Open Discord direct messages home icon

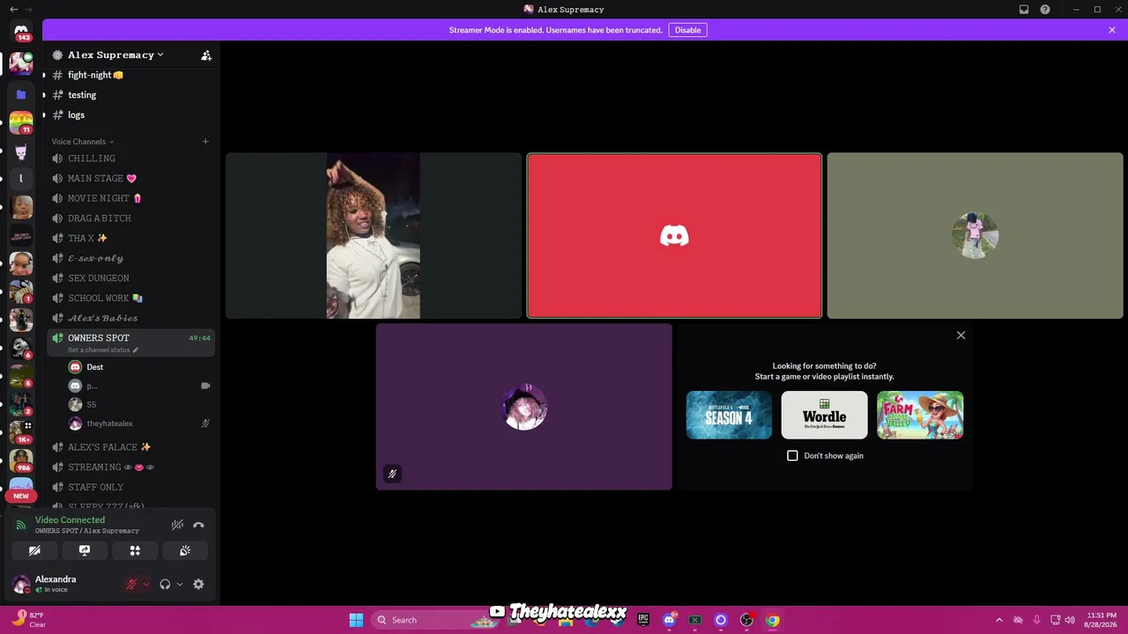point(21,30)
